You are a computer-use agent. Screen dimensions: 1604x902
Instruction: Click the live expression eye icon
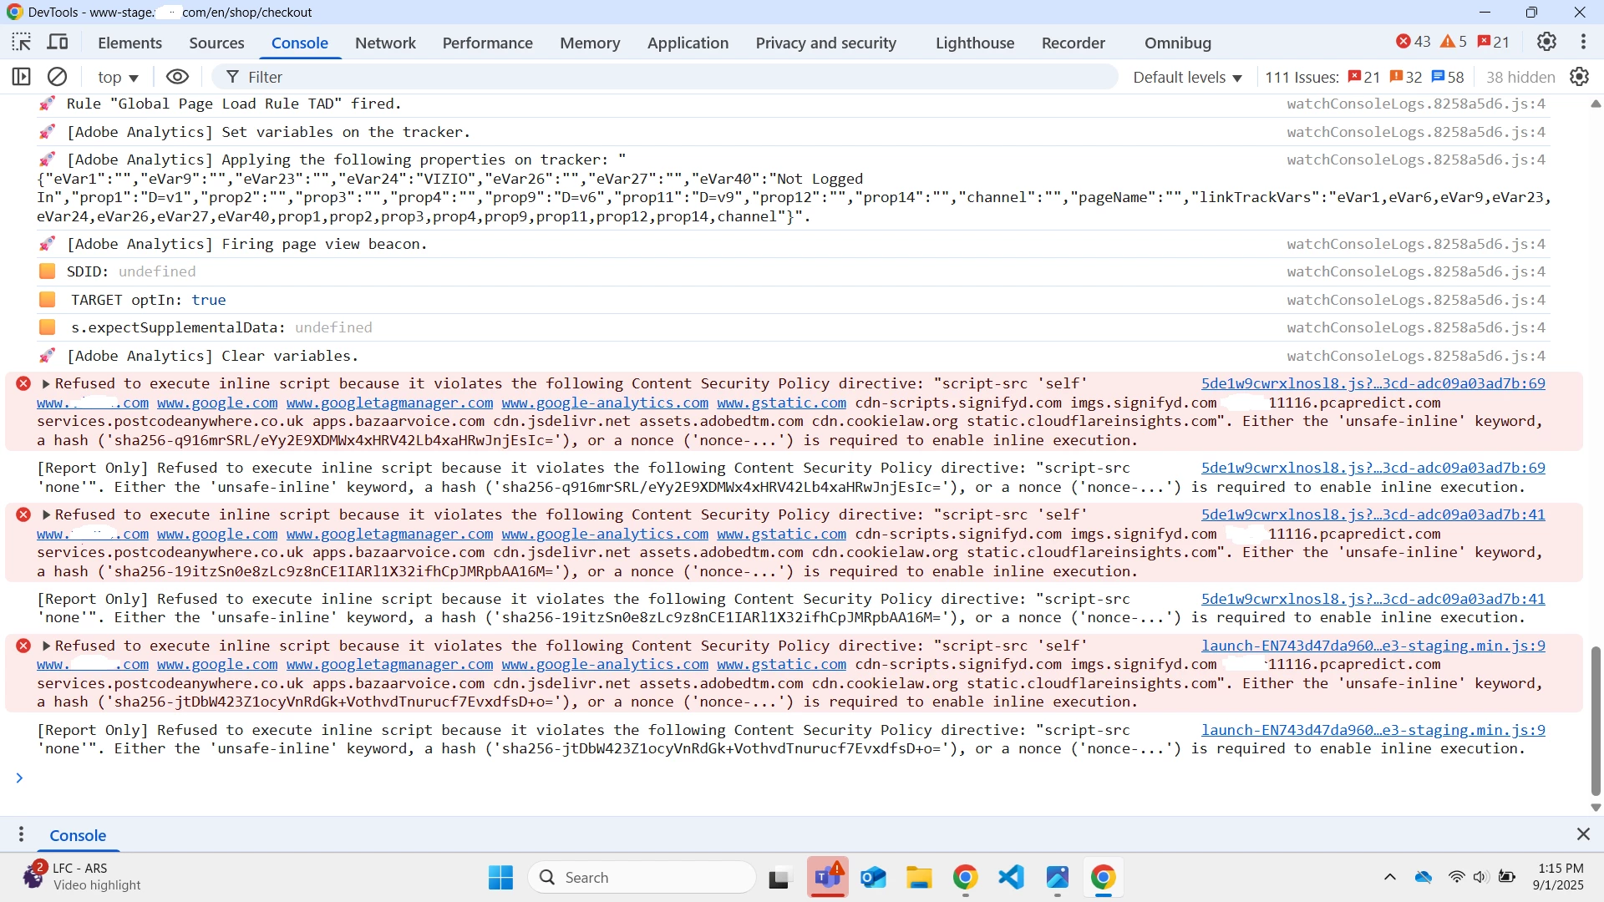(x=177, y=77)
